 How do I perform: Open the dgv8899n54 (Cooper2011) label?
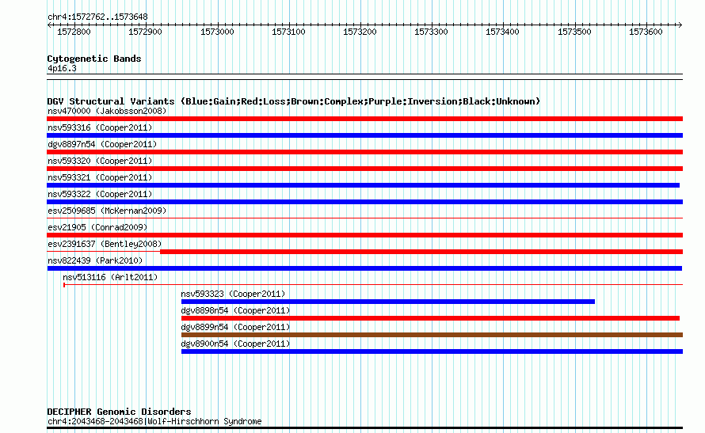[235, 327]
